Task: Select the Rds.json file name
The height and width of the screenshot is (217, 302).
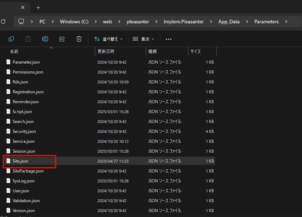Action: click(x=20, y=82)
